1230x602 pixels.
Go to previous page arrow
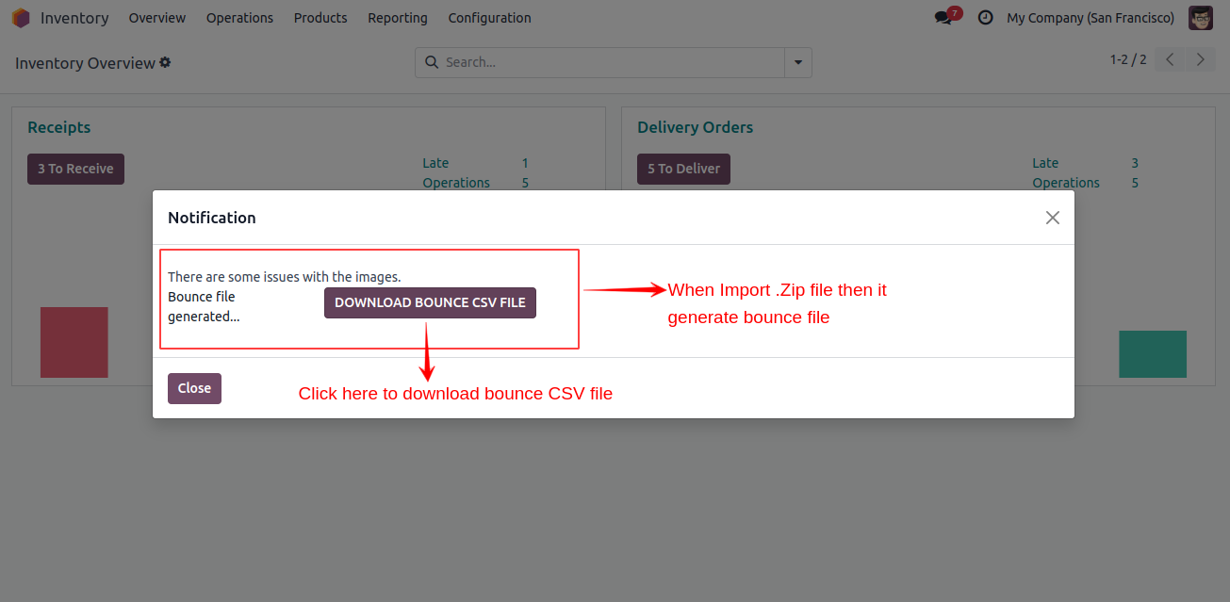[x=1170, y=59]
